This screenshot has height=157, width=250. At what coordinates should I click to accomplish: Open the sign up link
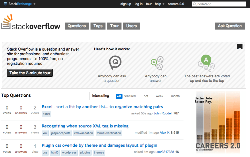click(x=126, y=4)
